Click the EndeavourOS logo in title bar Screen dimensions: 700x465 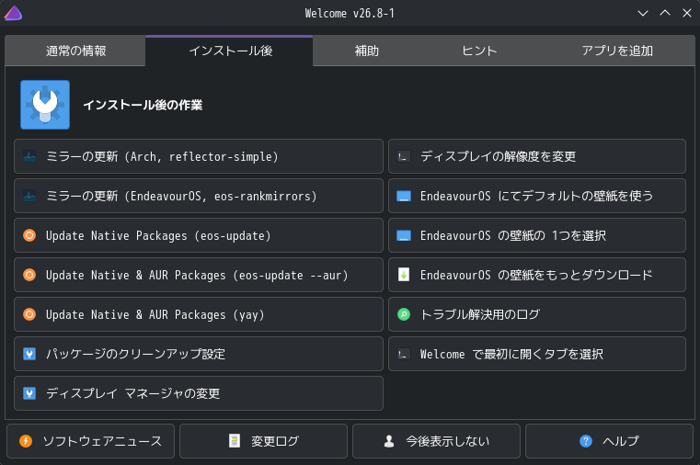tap(13, 13)
